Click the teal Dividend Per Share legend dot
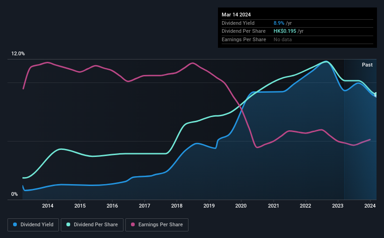This screenshot has width=384, height=238. [68, 224]
